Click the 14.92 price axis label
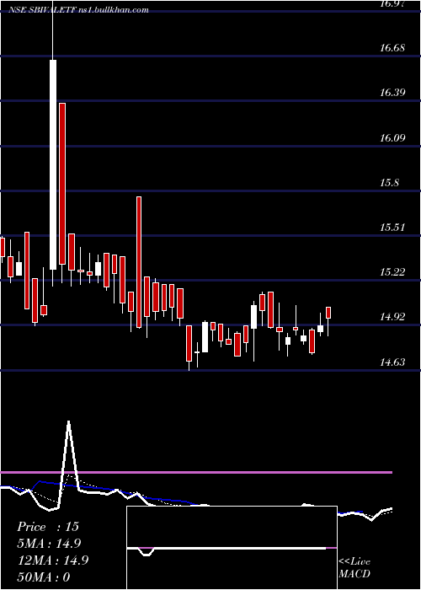Viewport: 421px width, 590px height. [392, 317]
